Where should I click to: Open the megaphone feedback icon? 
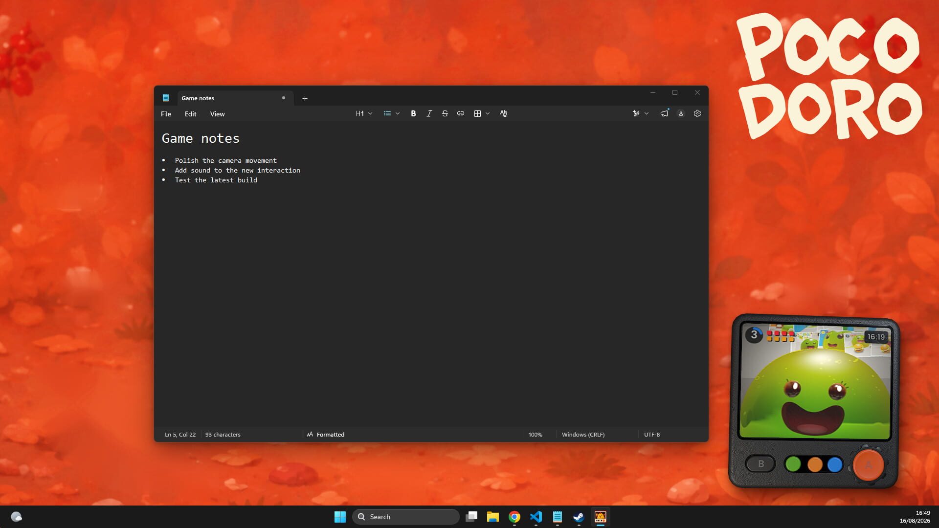(x=664, y=113)
